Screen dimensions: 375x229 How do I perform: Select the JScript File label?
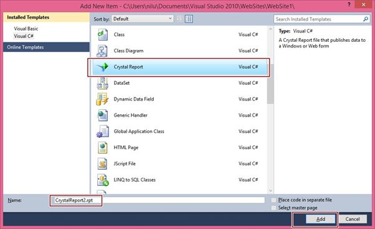(x=125, y=163)
